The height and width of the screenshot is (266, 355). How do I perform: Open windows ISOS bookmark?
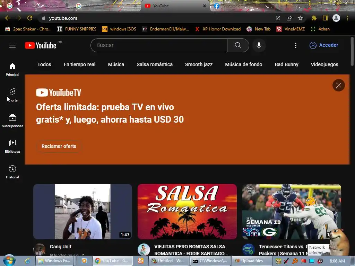119,29
